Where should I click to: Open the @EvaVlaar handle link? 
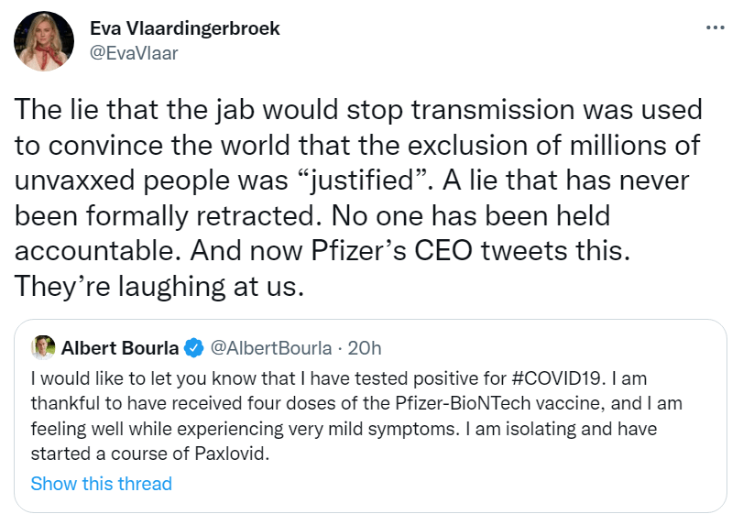(x=134, y=52)
